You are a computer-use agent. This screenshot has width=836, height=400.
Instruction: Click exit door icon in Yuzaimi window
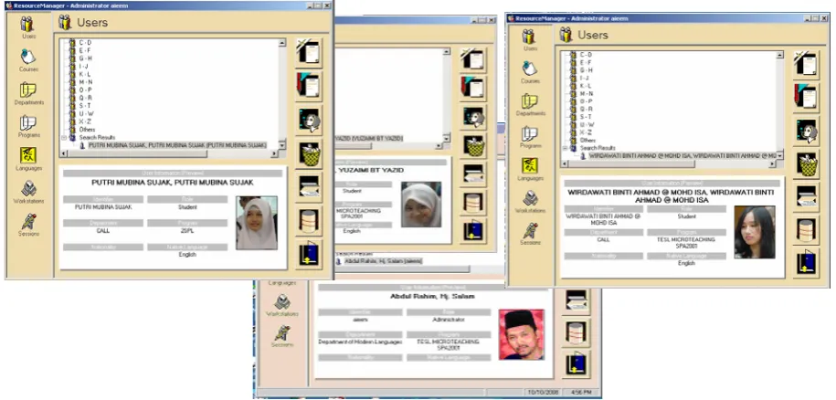473,231
